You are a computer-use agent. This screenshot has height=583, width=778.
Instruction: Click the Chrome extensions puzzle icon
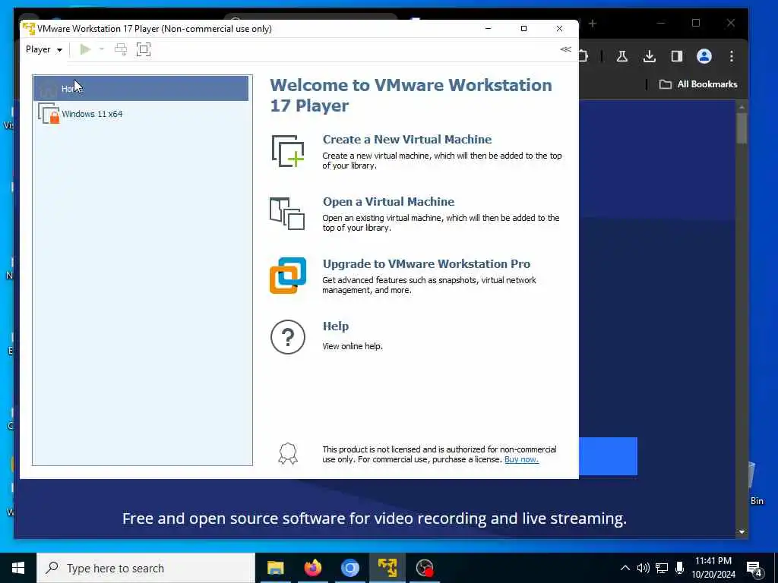pyautogui.click(x=583, y=56)
